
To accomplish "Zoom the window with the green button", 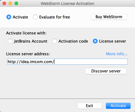I will coord(16,3).
